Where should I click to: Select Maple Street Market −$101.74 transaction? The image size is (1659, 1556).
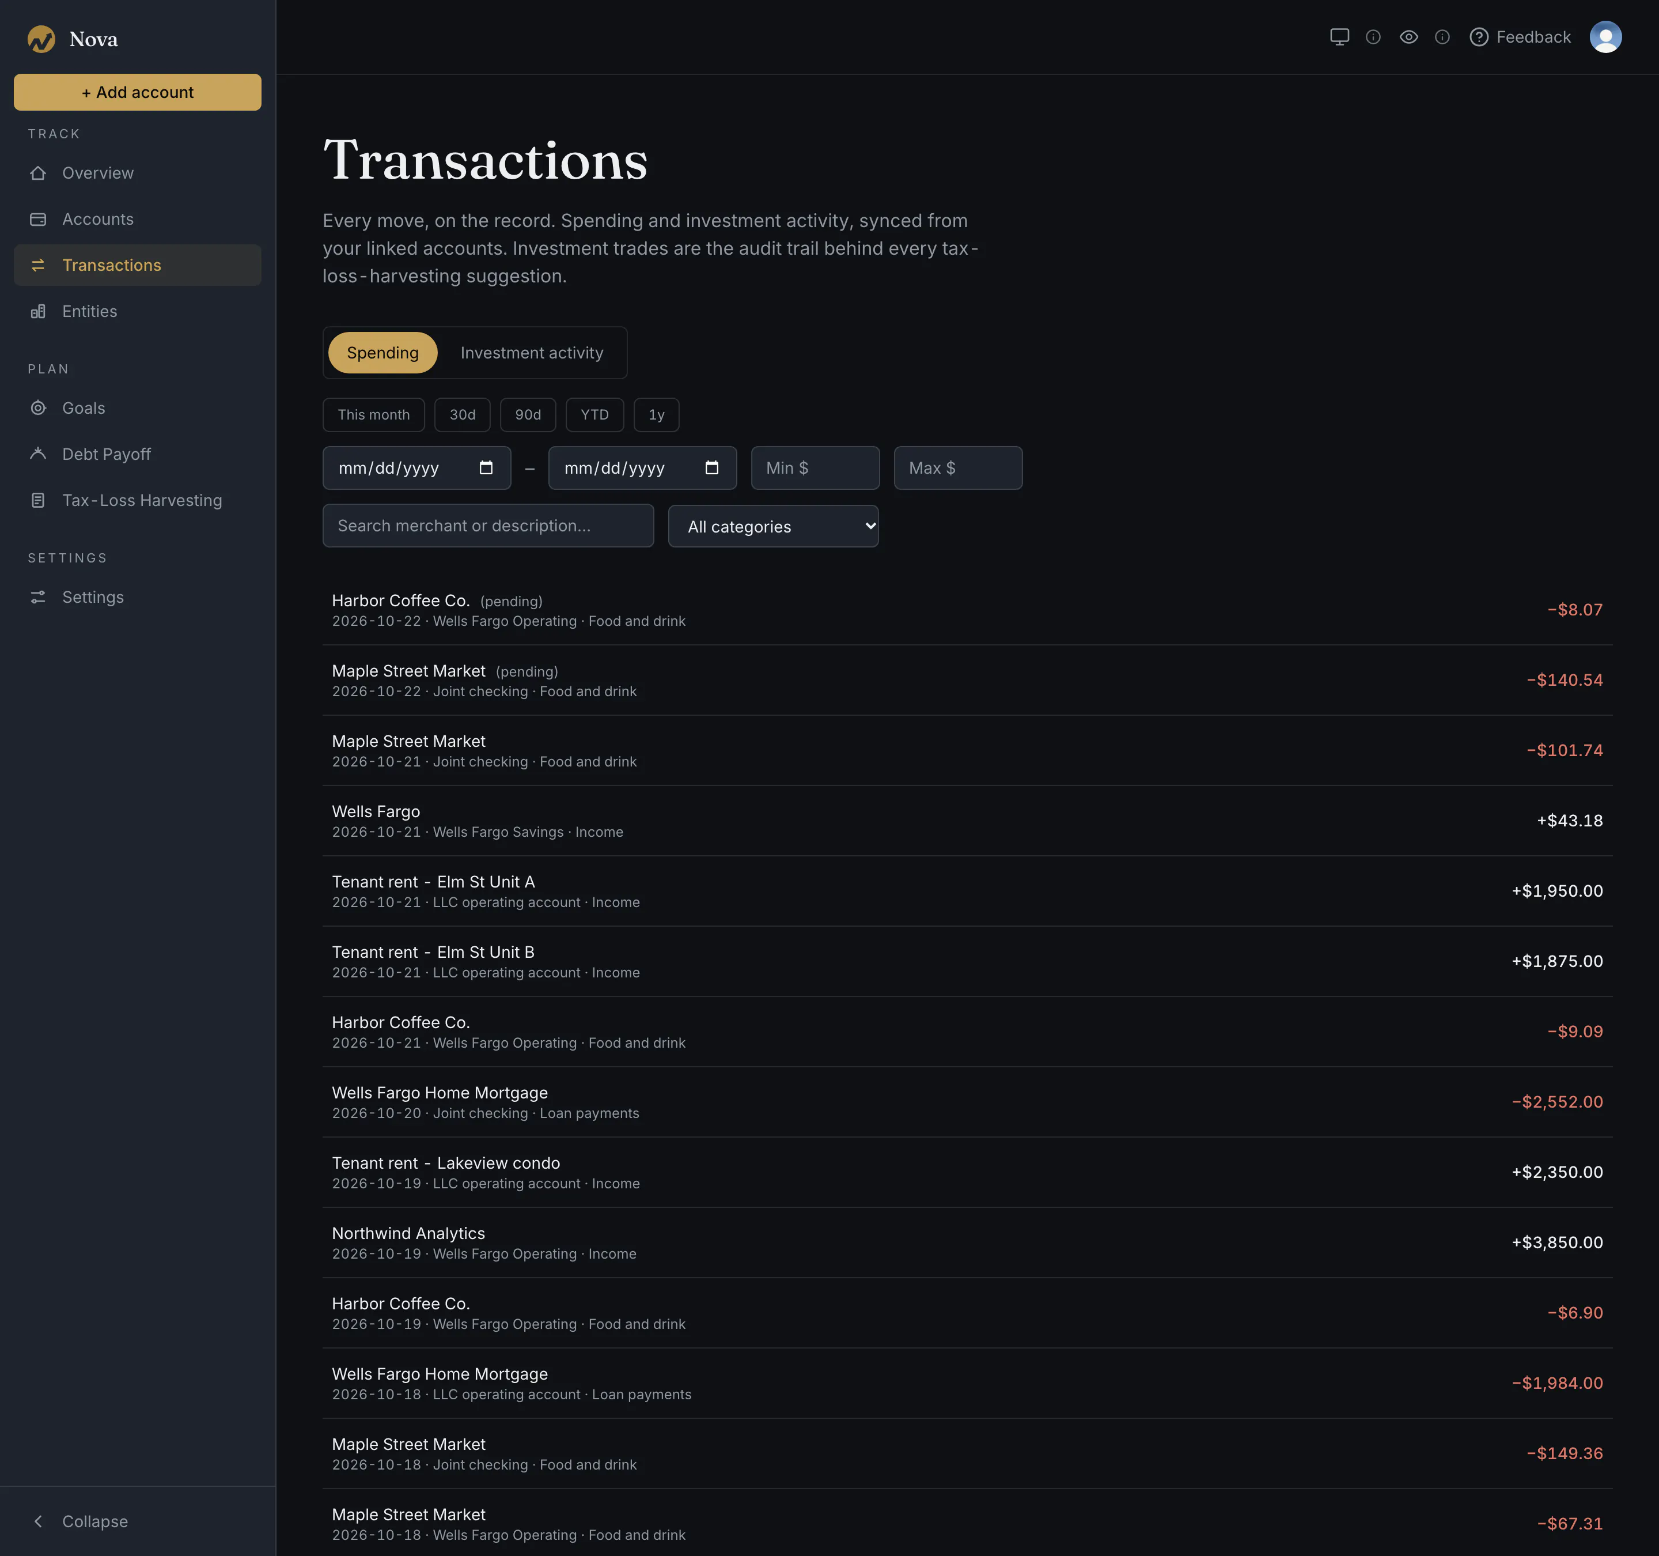pyautogui.click(x=967, y=750)
